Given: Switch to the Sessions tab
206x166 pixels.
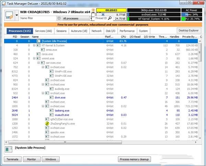Looking at the screenshot, I should 61,31.
